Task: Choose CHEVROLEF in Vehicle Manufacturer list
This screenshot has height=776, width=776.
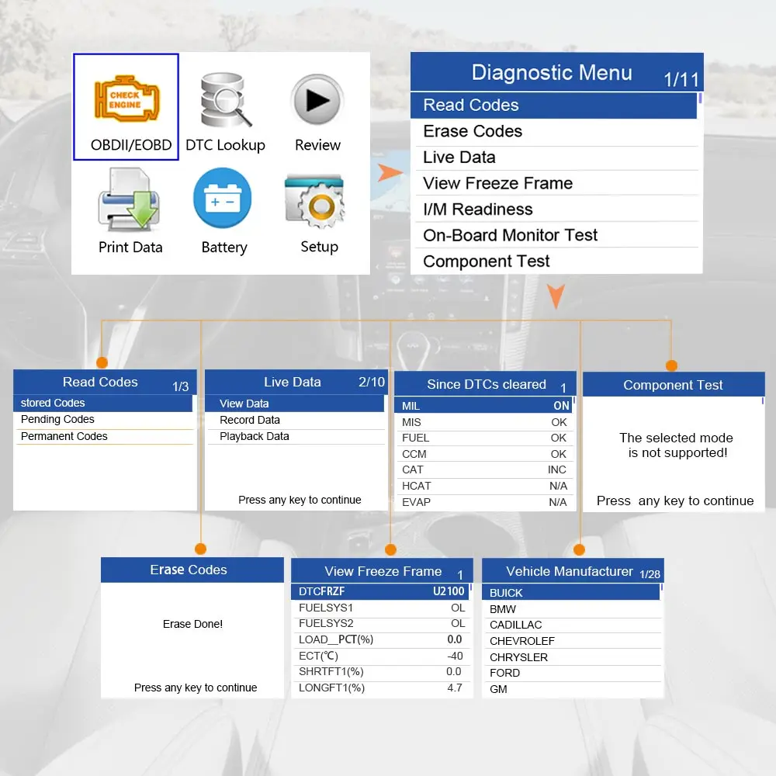Action: pos(573,642)
